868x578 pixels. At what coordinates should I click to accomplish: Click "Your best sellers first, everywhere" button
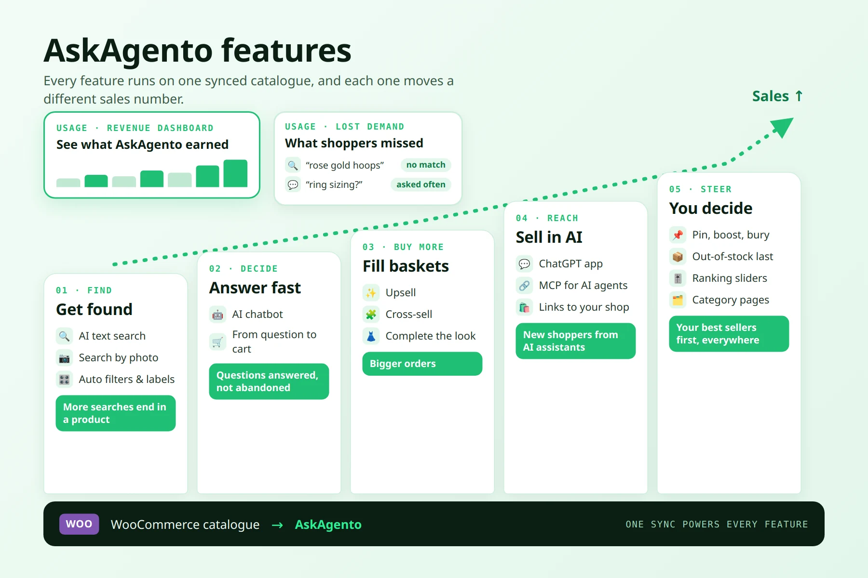(729, 334)
